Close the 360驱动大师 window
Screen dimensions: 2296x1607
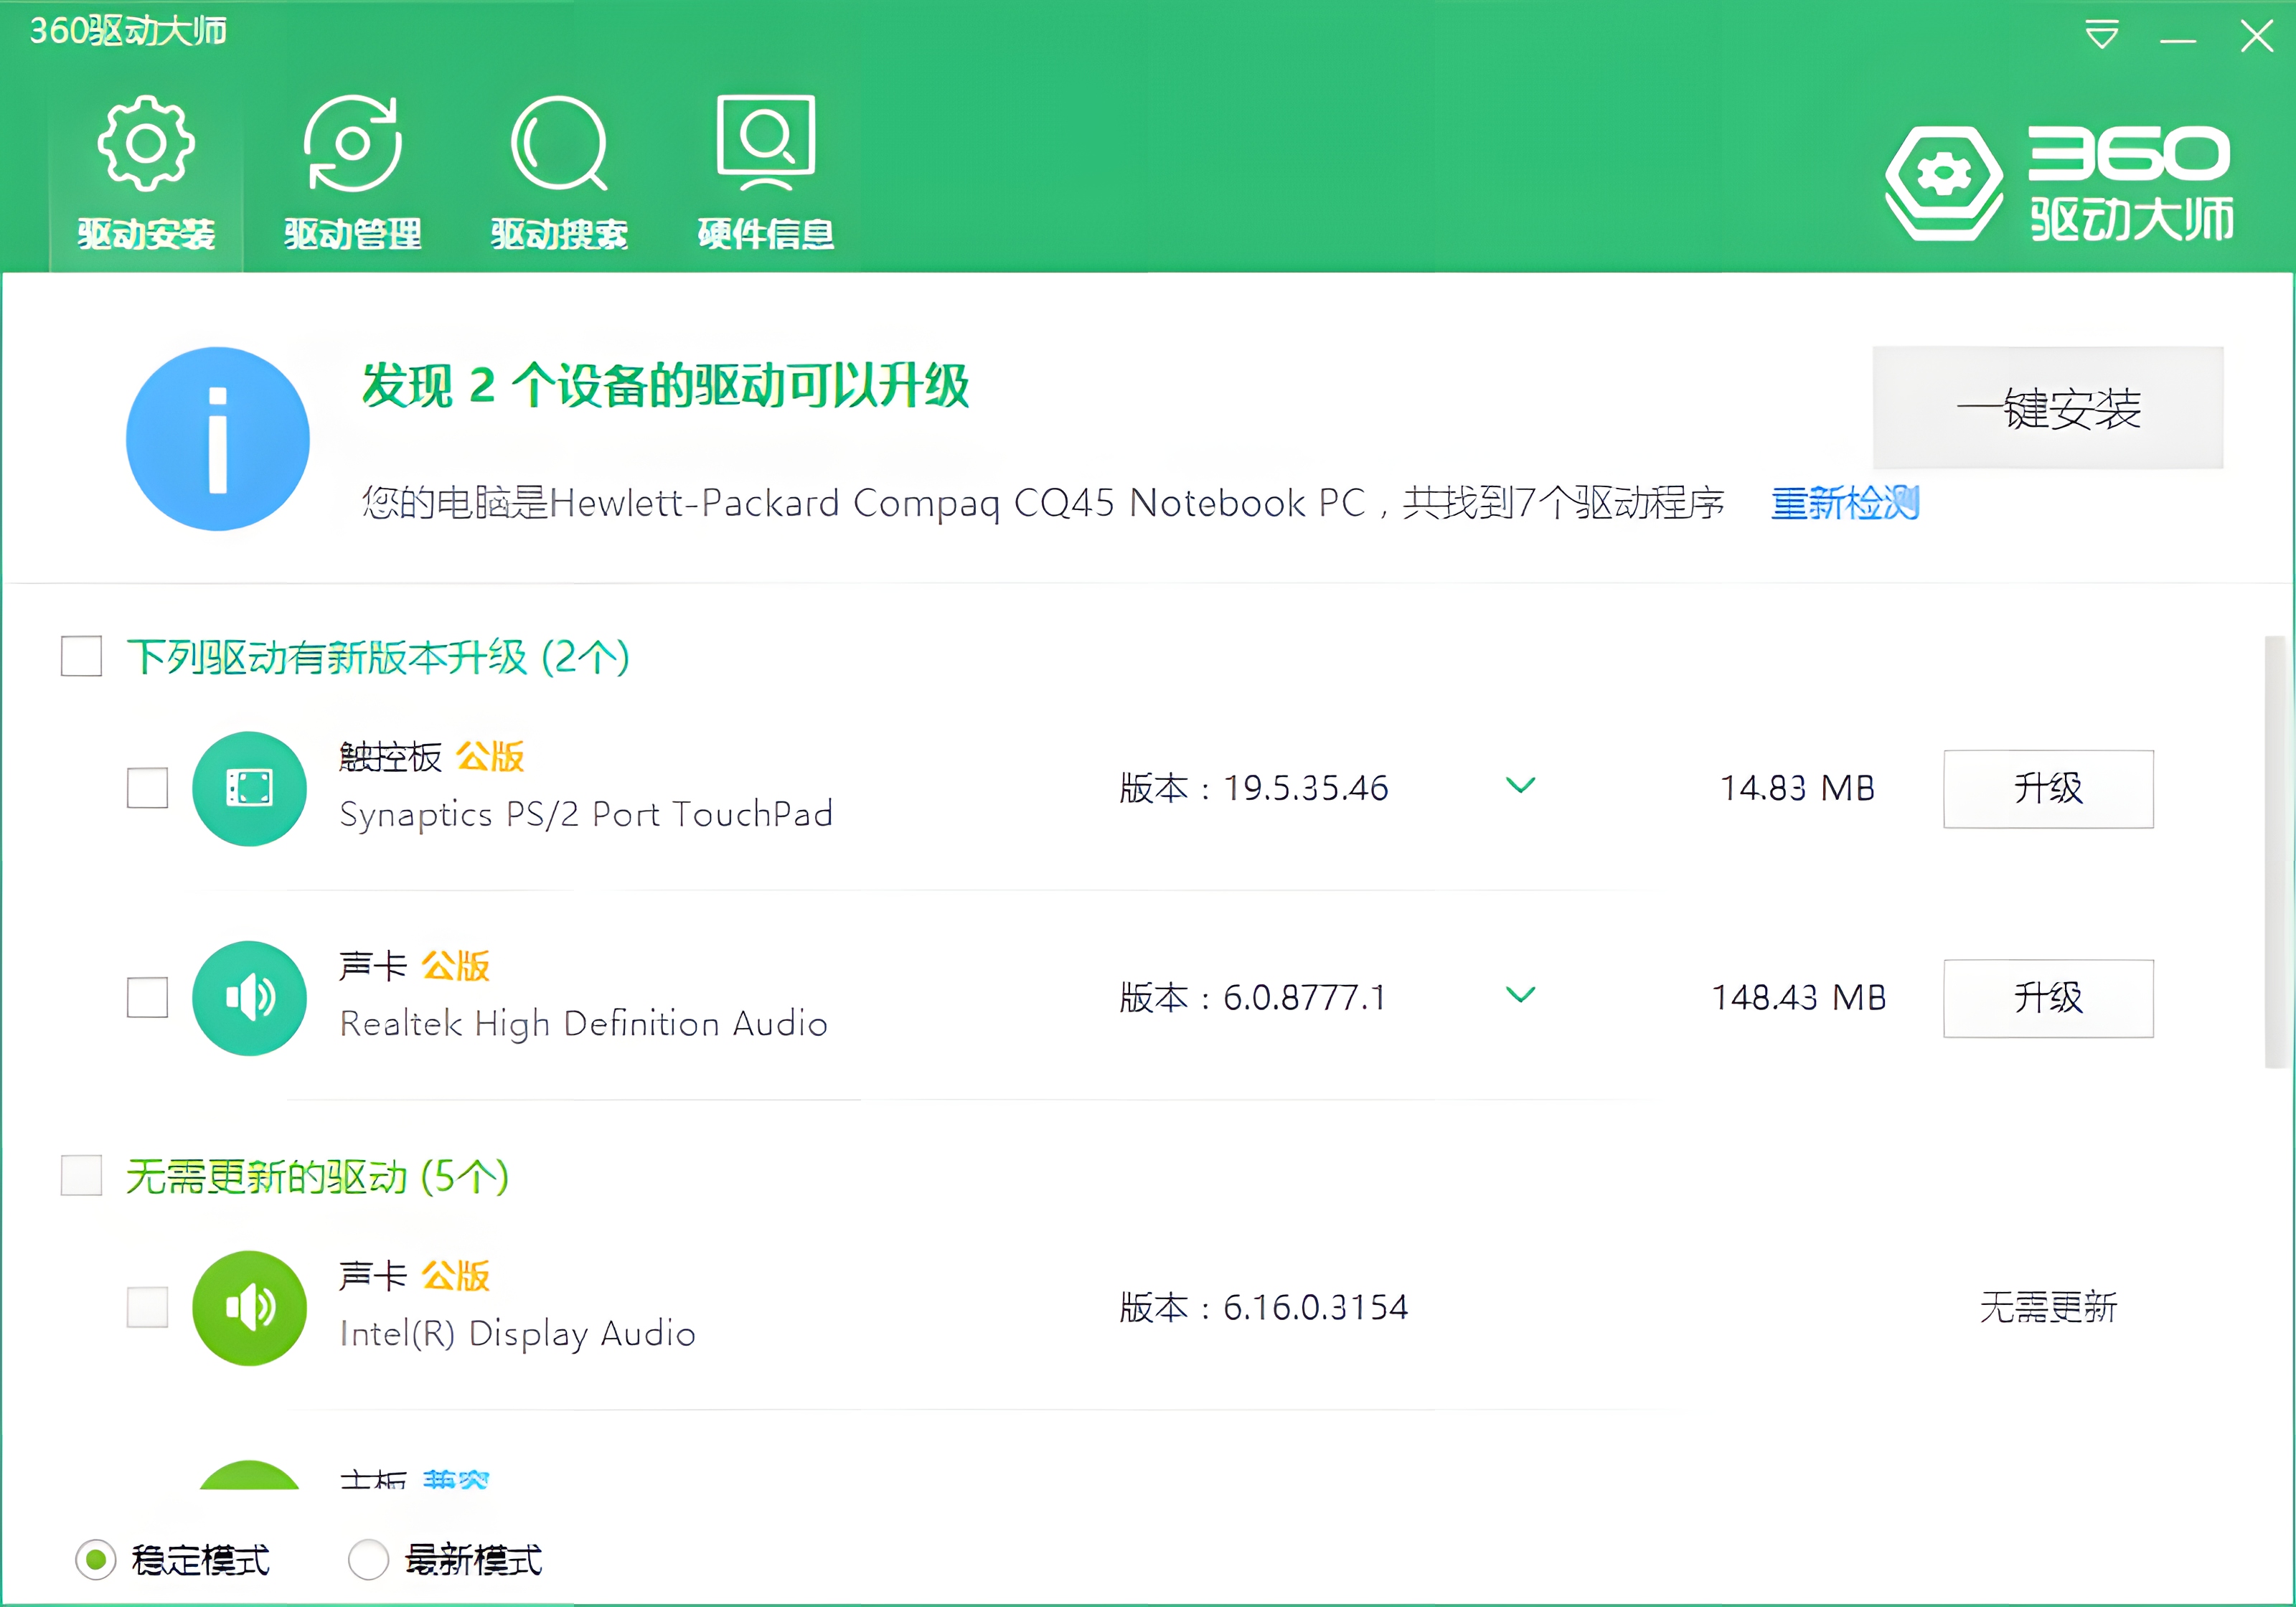[x=2257, y=36]
